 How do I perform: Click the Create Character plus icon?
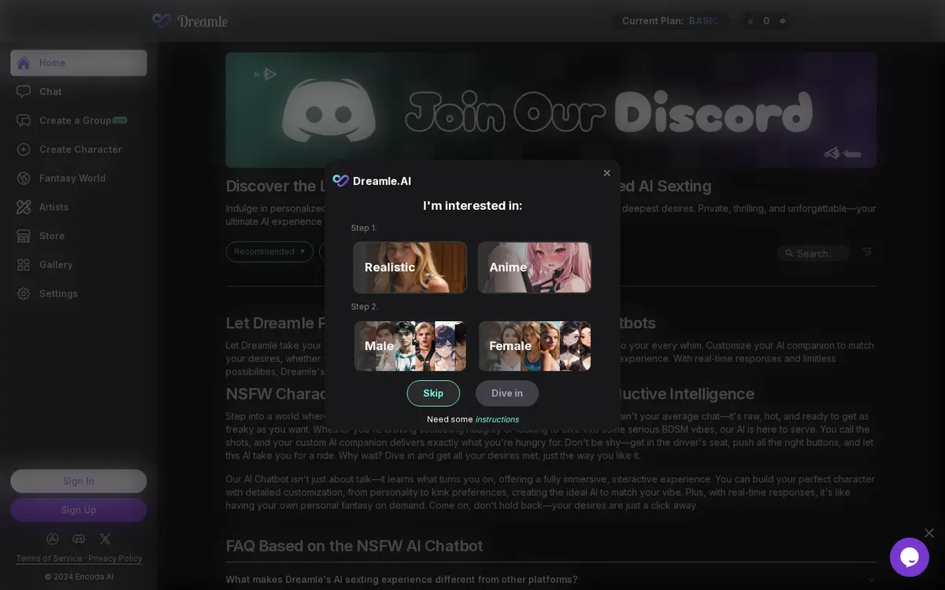(24, 149)
